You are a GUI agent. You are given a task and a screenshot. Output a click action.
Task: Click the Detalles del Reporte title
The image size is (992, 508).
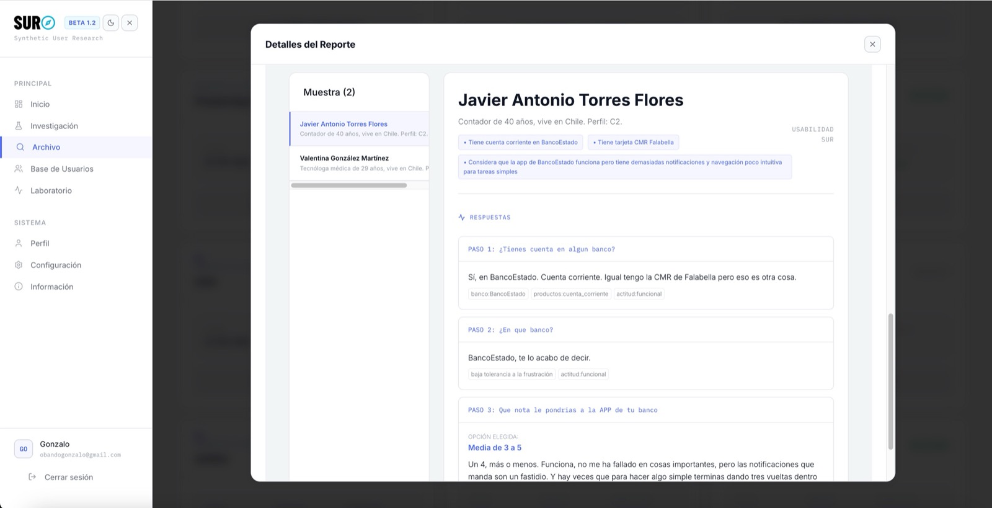(310, 45)
